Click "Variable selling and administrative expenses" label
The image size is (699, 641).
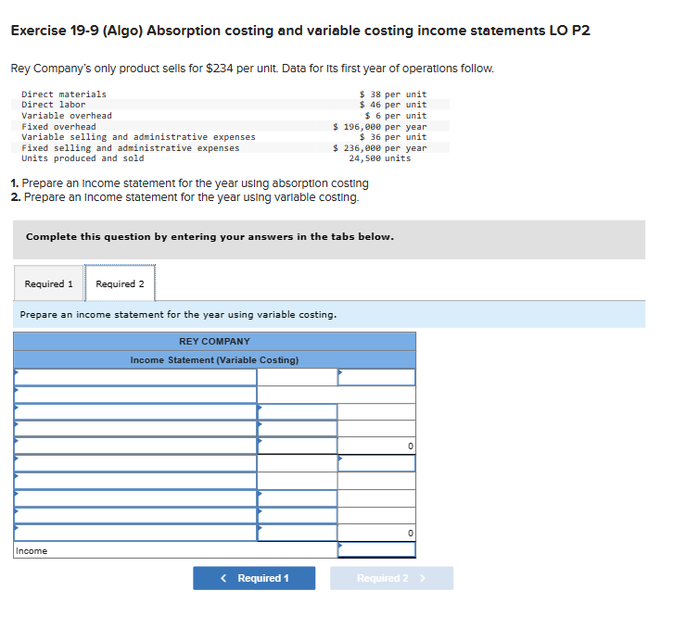click(x=138, y=137)
